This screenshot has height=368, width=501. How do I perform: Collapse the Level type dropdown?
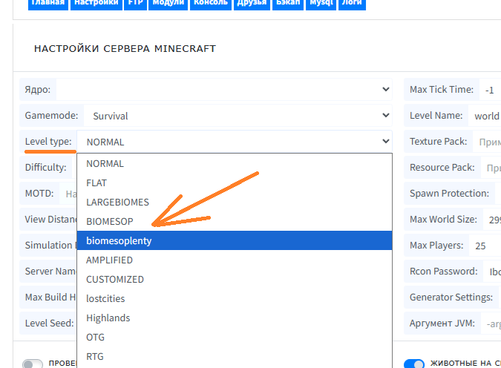[x=235, y=142]
